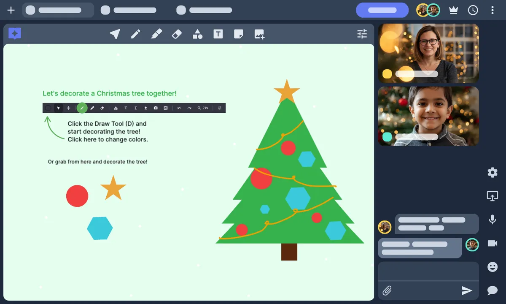Screen dimensions: 506x304
Task: Mute the microphone in right sidebar
Action: tap(492, 220)
